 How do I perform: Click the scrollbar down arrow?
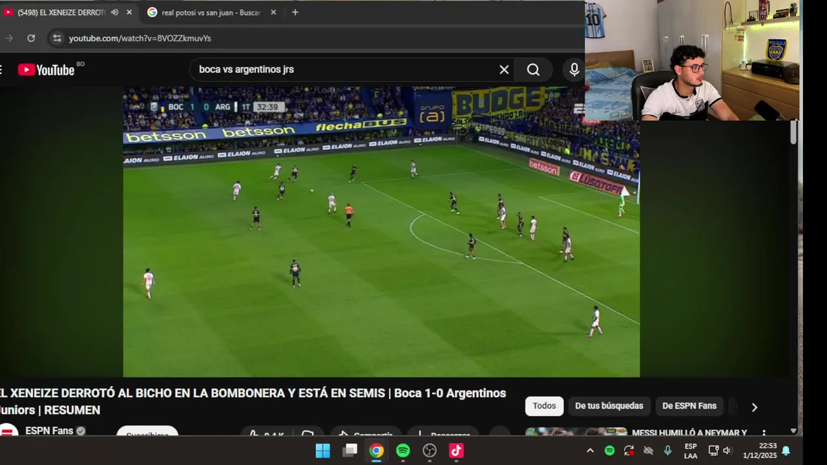point(793,431)
